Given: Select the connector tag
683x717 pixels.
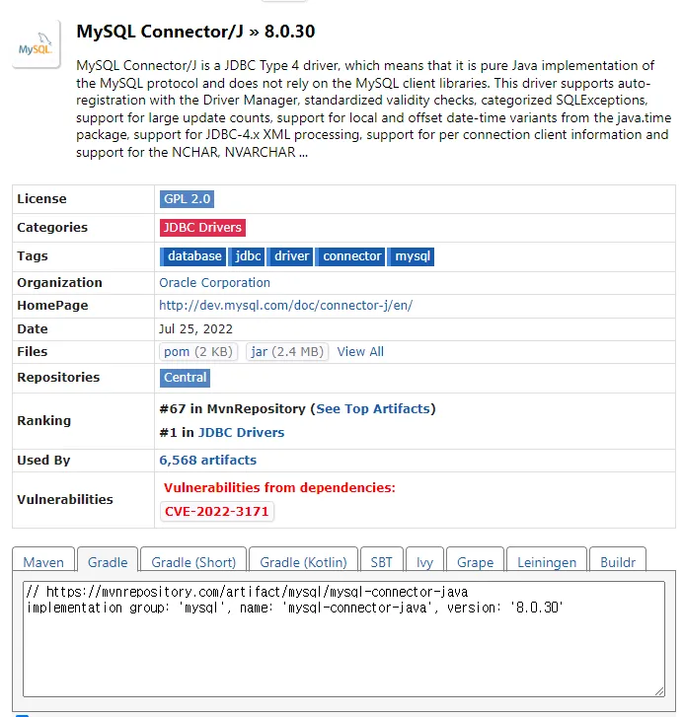Looking at the screenshot, I should tap(351, 255).
